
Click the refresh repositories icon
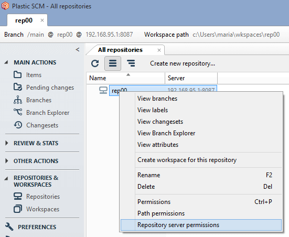point(95,63)
